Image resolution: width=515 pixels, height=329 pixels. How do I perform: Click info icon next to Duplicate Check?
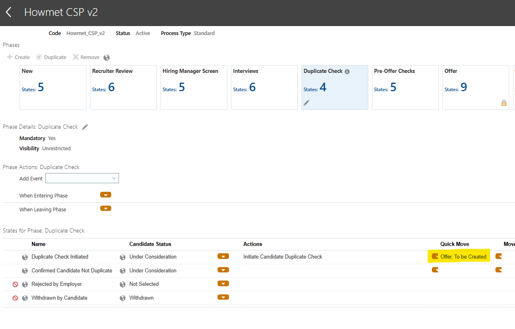(x=347, y=72)
